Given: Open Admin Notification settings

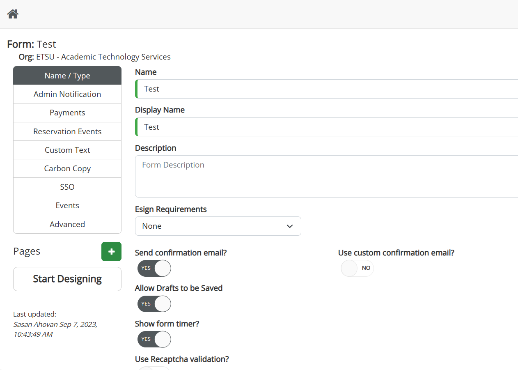Looking at the screenshot, I should tap(67, 94).
